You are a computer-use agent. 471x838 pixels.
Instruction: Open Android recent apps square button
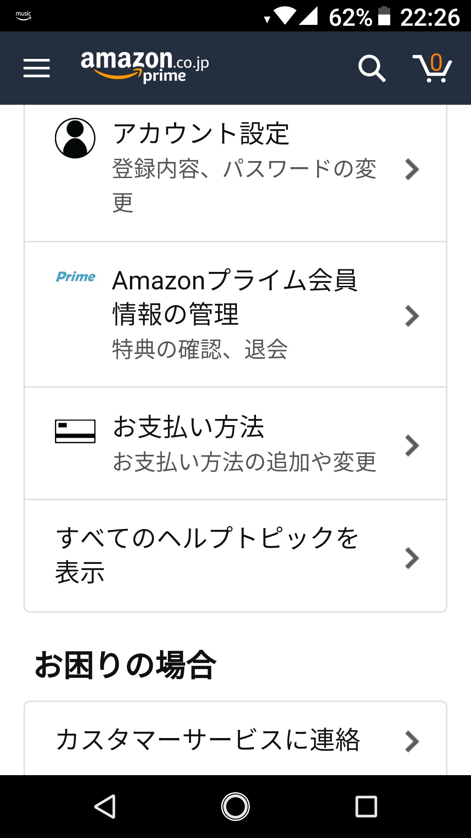pos(366,806)
